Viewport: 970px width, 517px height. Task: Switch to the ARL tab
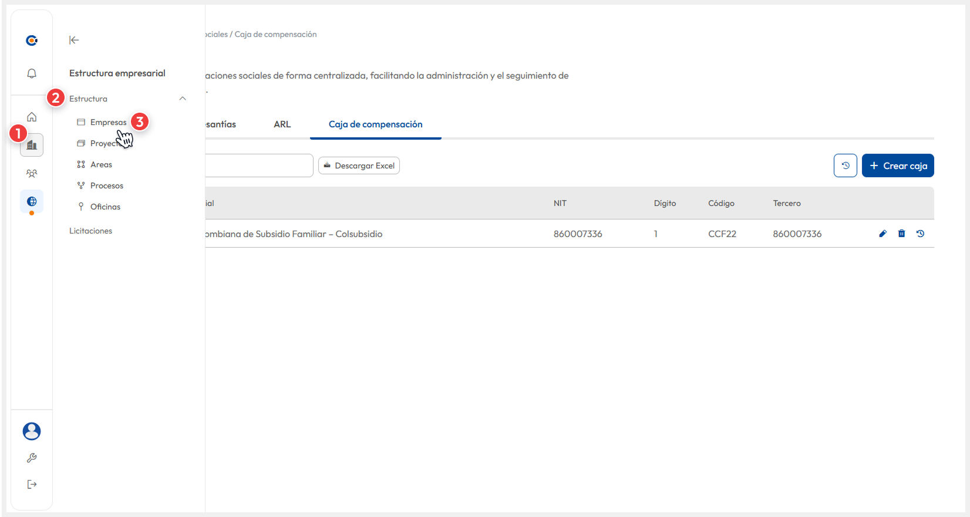click(x=282, y=124)
